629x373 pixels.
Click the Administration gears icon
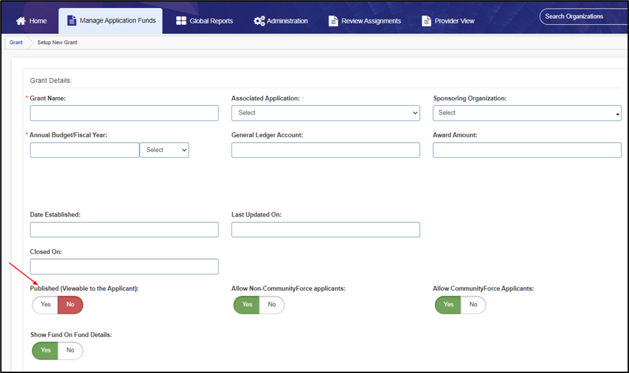click(x=259, y=21)
